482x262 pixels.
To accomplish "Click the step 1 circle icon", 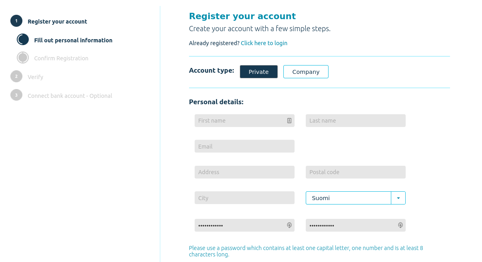I will coord(16,21).
